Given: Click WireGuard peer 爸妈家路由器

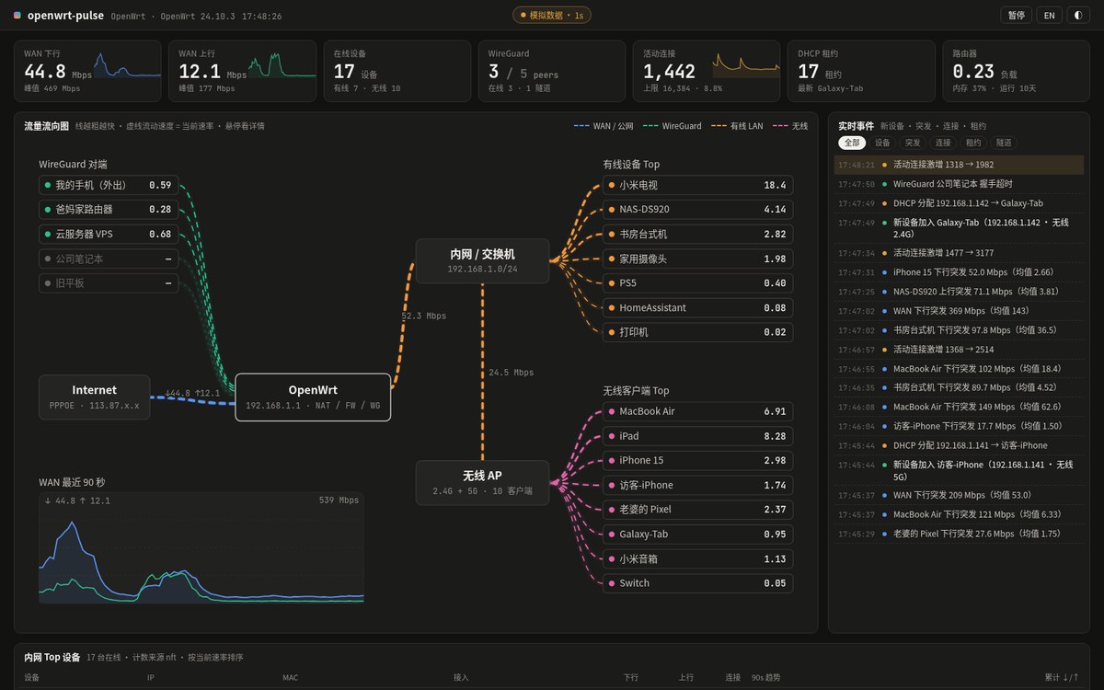Looking at the screenshot, I should [x=109, y=210].
